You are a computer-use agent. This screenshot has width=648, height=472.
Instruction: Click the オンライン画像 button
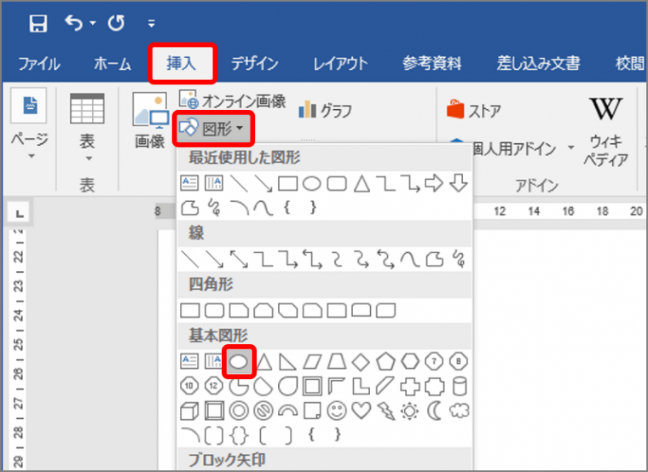point(232,101)
